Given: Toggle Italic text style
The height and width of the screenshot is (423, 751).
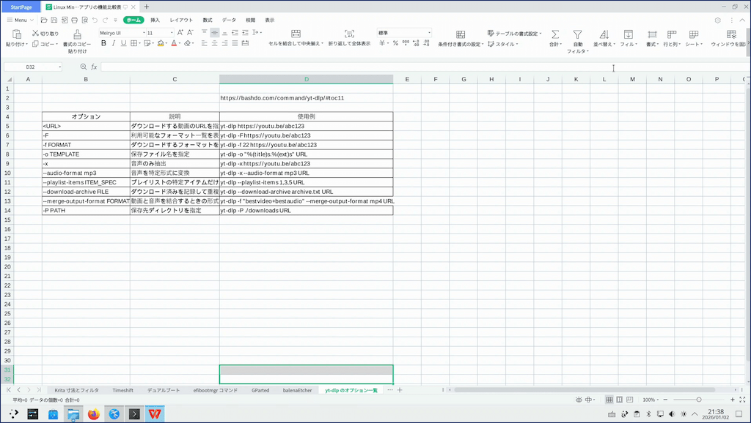Looking at the screenshot, I should pos(114,43).
